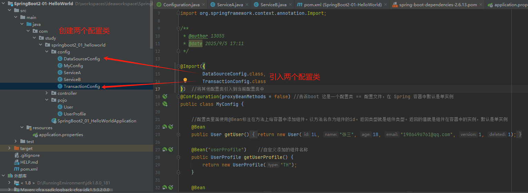Click the yellow intention lightbulb on line 16
This screenshot has height=193, width=528.
click(x=185, y=80)
